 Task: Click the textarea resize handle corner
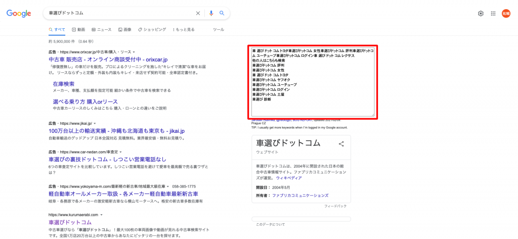click(373, 114)
